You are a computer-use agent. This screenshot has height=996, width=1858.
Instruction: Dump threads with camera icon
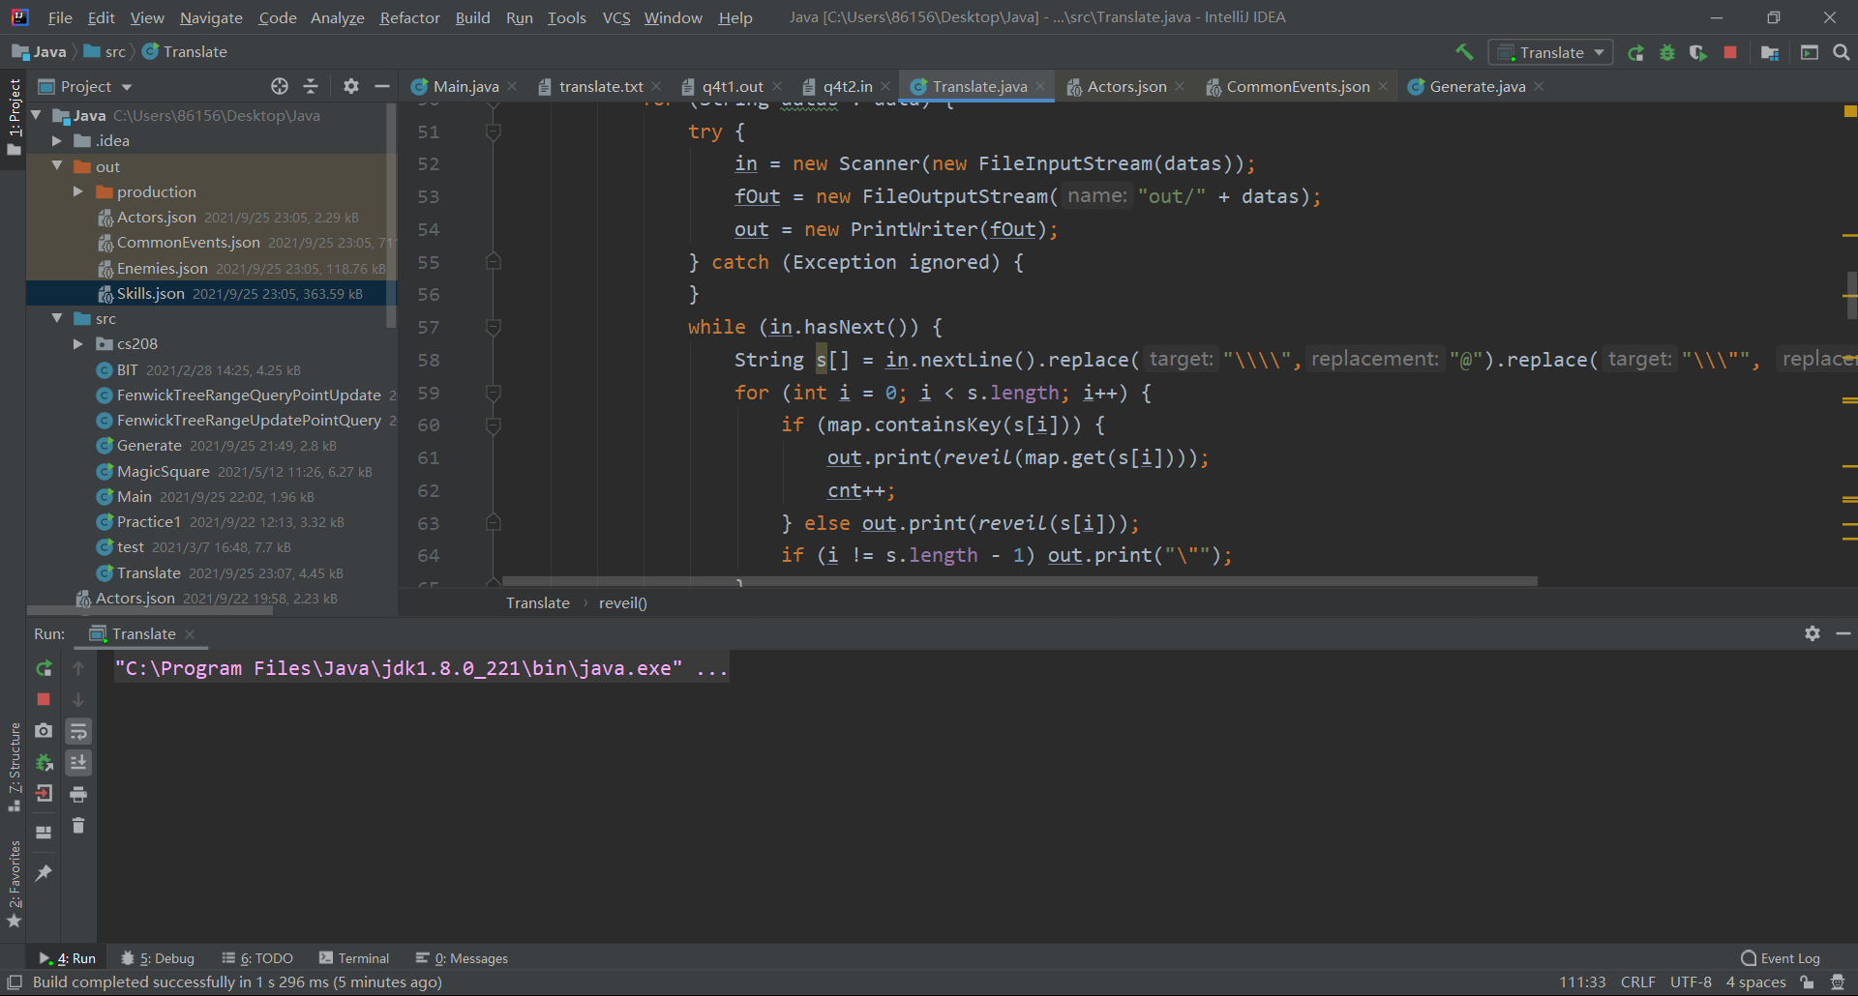pyautogui.click(x=44, y=731)
